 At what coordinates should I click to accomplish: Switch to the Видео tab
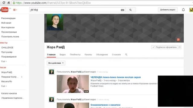pos(63,55)
